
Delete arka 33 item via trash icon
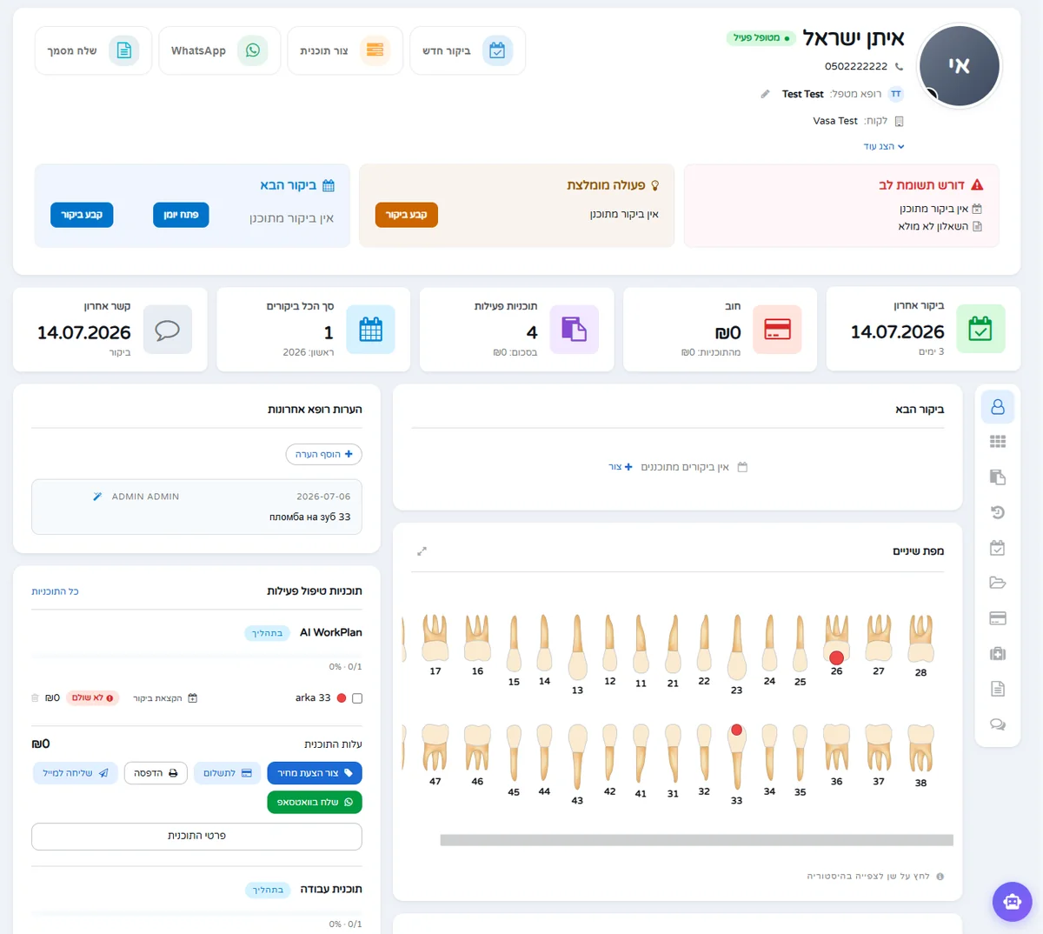pyautogui.click(x=35, y=698)
